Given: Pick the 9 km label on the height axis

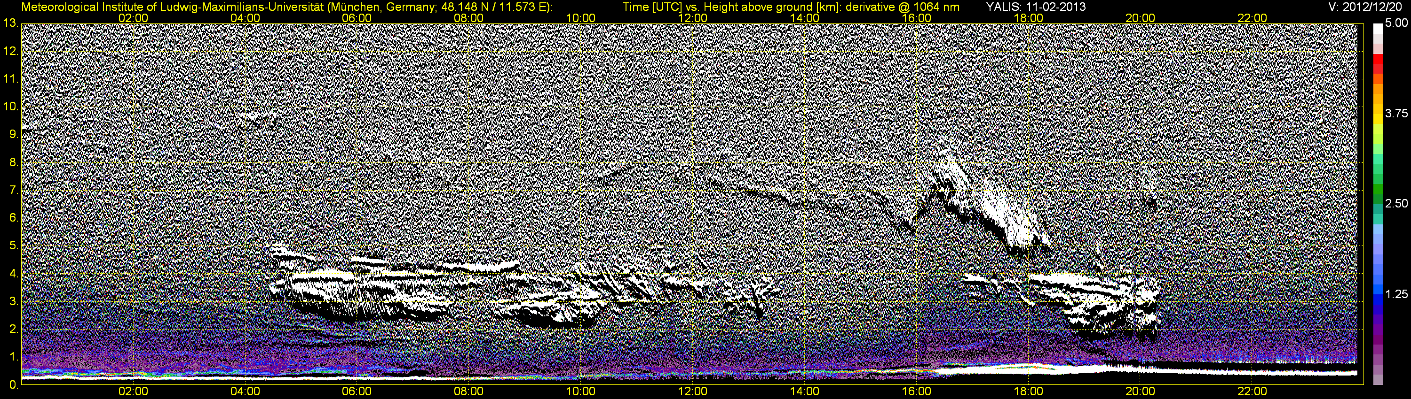Looking at the screenshot, I should pos(13,134).
